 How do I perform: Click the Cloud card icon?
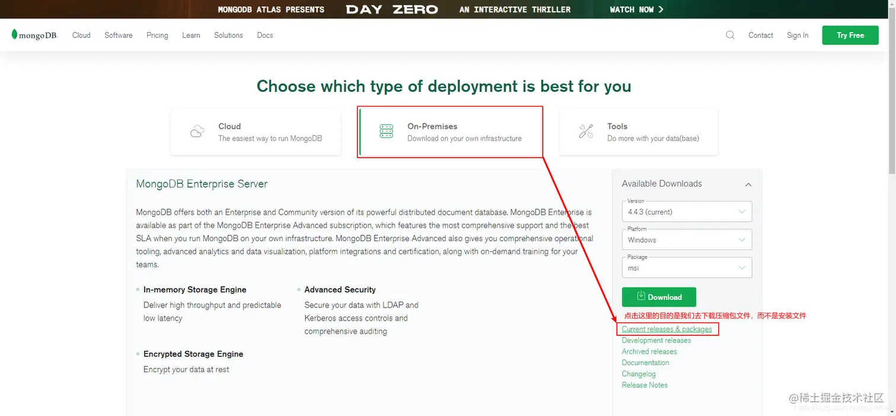pyautogui.click(x=197, y=132)
